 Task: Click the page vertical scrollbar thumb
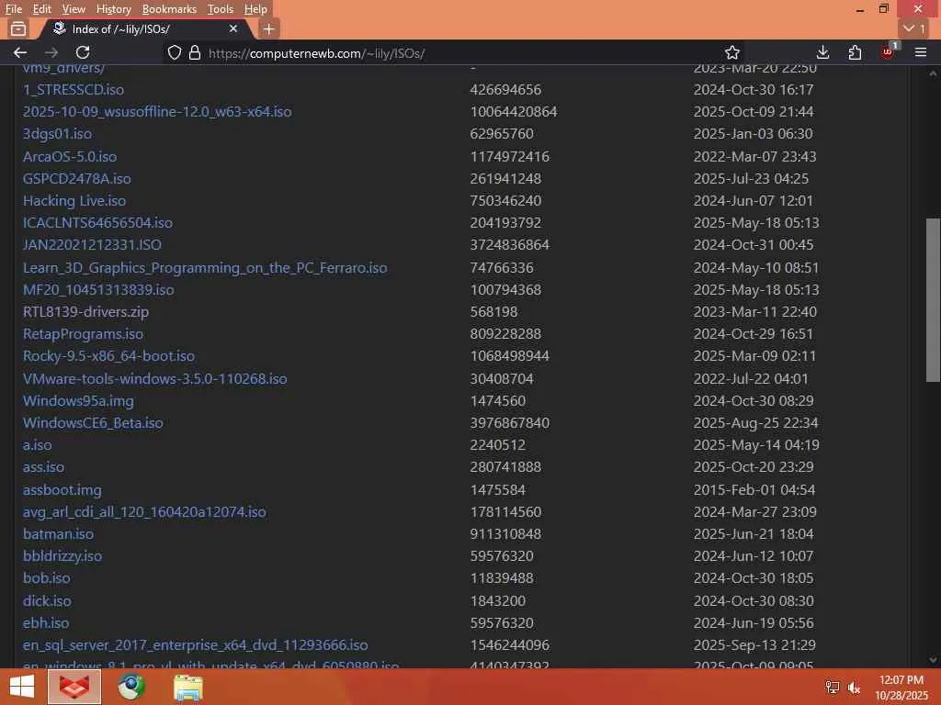[933, 300]
